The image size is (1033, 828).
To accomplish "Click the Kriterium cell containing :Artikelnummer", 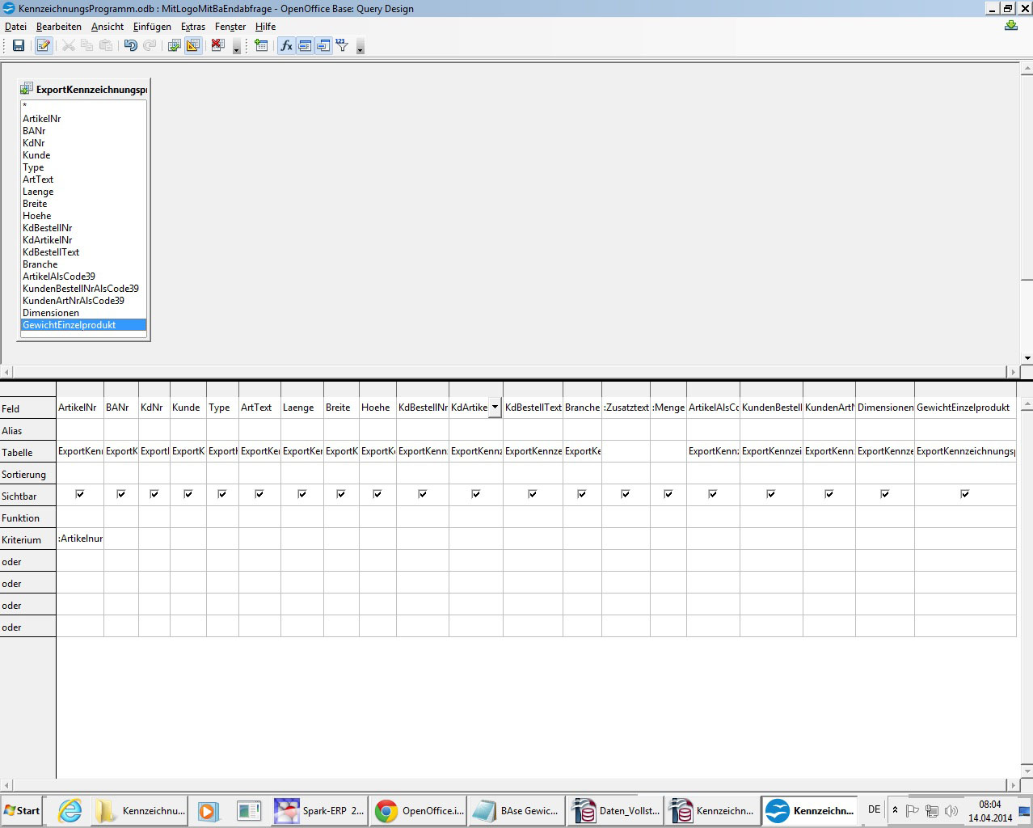I will (80, 539).
